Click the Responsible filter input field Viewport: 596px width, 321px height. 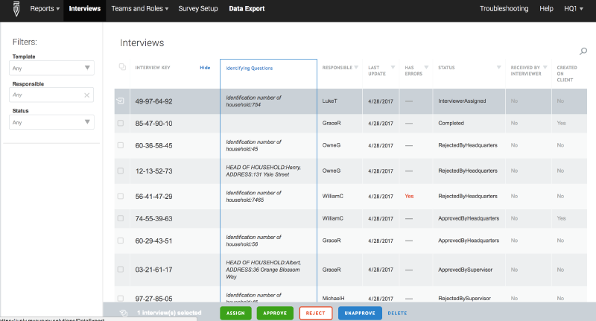click(x=46, y=95)
